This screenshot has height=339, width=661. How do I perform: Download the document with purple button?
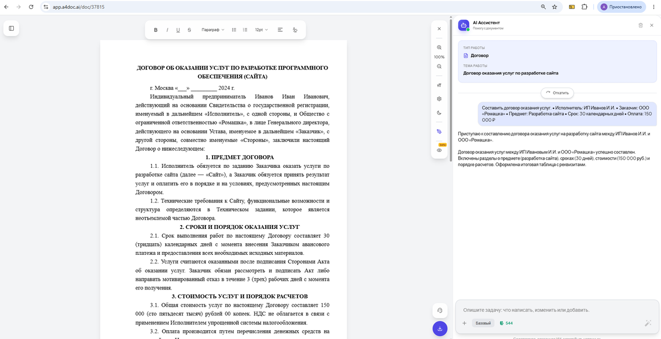tap(440, 329)
